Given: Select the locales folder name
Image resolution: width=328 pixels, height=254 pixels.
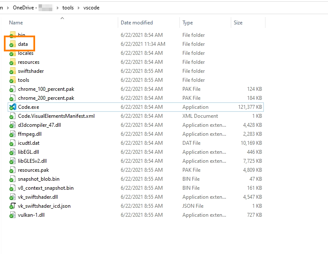Looking at the screenshot, I should tap(26, 53).
